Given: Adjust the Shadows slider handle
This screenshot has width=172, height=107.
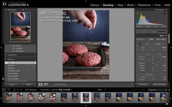Looking at the screenshot, I should (x=157, y=66).
